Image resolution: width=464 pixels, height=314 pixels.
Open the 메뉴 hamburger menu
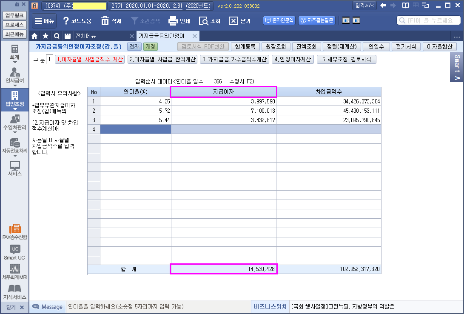(x=44, y=21)
